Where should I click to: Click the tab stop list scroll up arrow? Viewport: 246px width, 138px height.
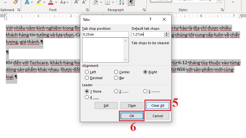click(x=125, y=41)
